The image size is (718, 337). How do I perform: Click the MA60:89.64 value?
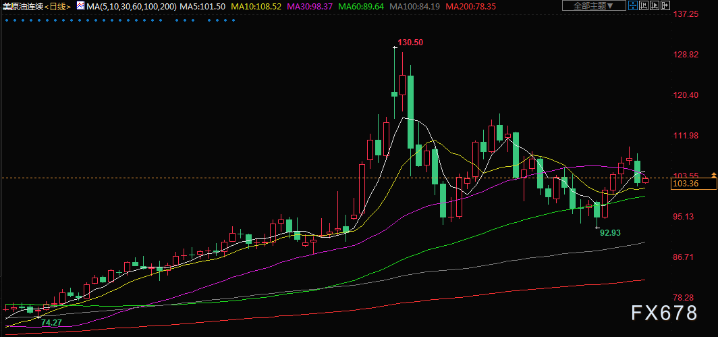361,7
